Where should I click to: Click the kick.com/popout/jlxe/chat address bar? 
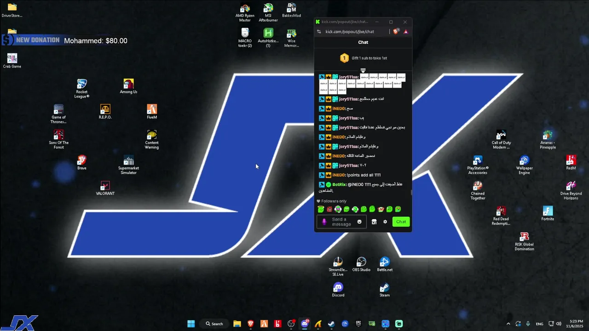point(350,32)
